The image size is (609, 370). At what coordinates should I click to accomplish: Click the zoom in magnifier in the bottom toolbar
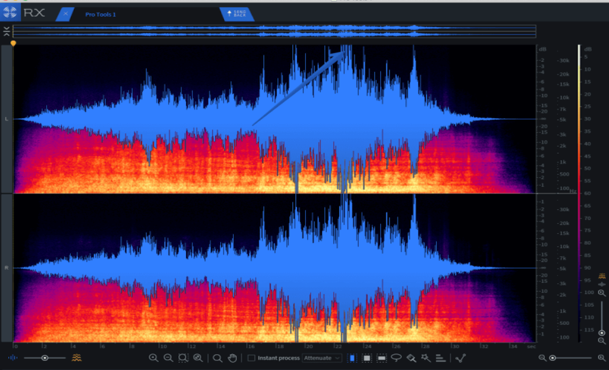pos(153,358)
